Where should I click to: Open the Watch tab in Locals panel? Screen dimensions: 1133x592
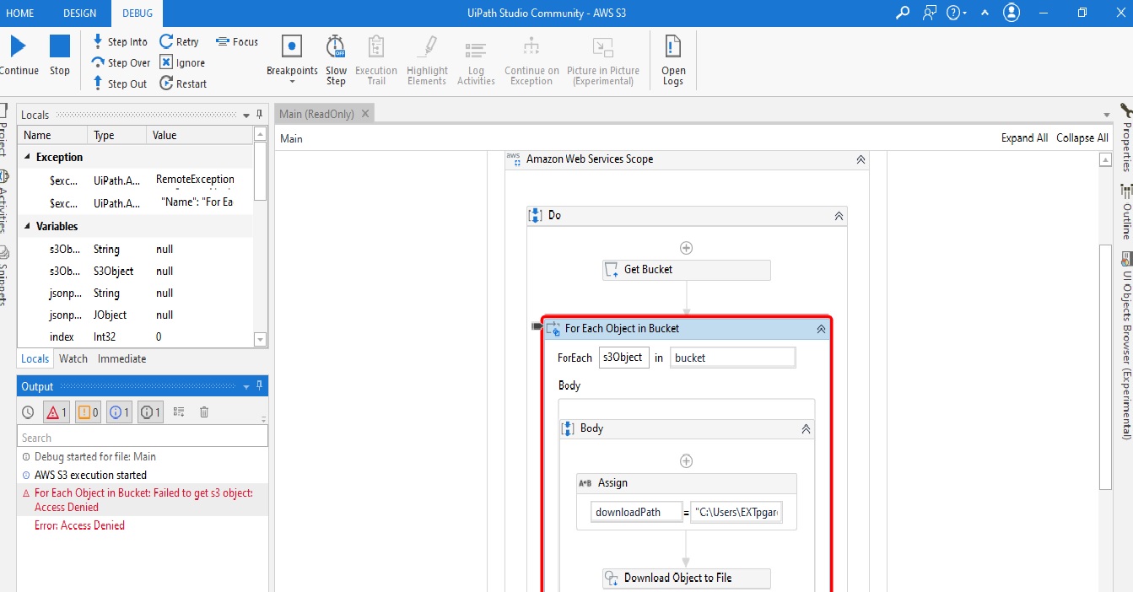point(73,358)
